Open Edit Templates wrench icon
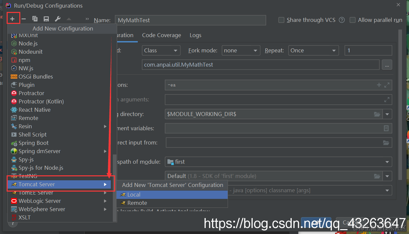This screenshot has width=409, height=234. tap(58, 19)
